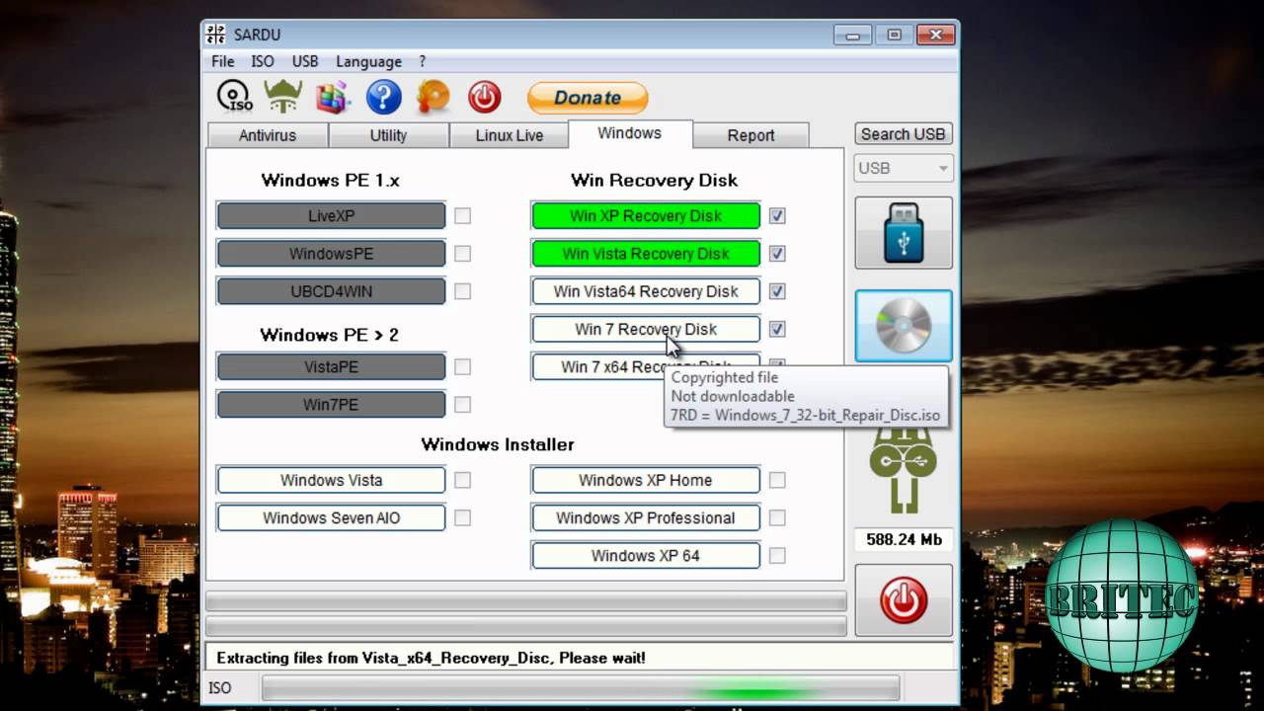1264x711 pixels.
Task: Switch to the Antivirus tab
Action: click(x=267, y=135)
